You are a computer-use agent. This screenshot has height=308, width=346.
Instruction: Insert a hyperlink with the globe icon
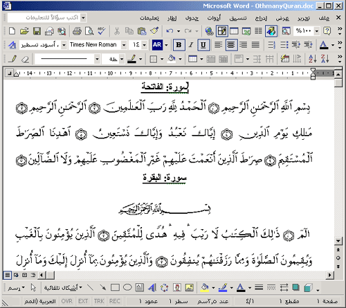point(209,31)
